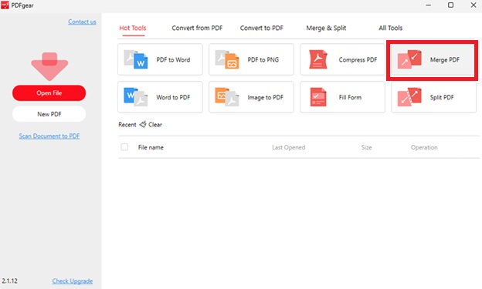Click the Split PDF label text
Viewport: 482px width, 289px height.
click(x=442, y=97)
